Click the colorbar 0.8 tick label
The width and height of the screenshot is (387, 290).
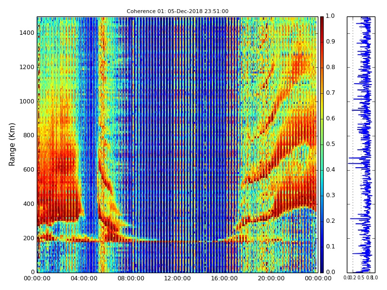tap(330, 67)
